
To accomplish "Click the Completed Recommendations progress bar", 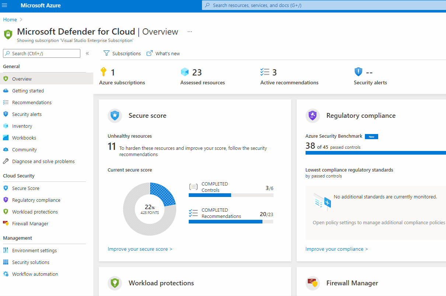I will click(x=231, y=222).
